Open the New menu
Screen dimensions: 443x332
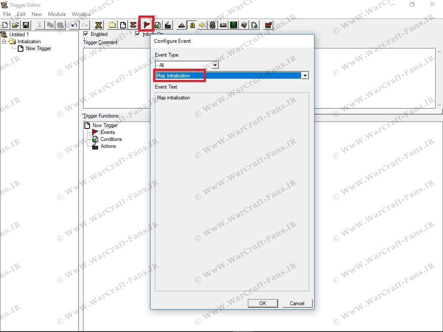point(37,14)
